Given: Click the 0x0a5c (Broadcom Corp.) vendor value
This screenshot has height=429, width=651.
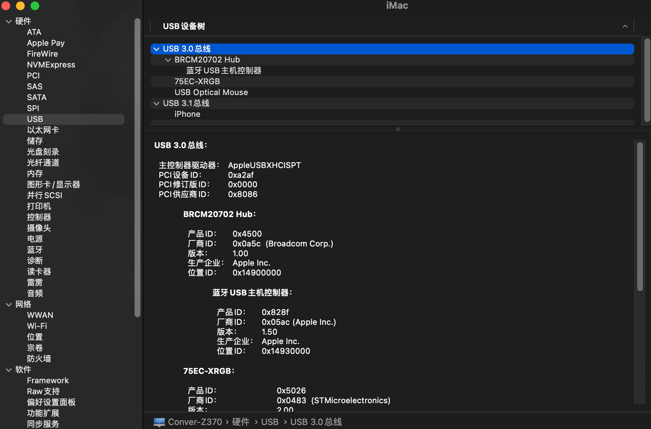Looking at the screenshot, I should [283, 244].
